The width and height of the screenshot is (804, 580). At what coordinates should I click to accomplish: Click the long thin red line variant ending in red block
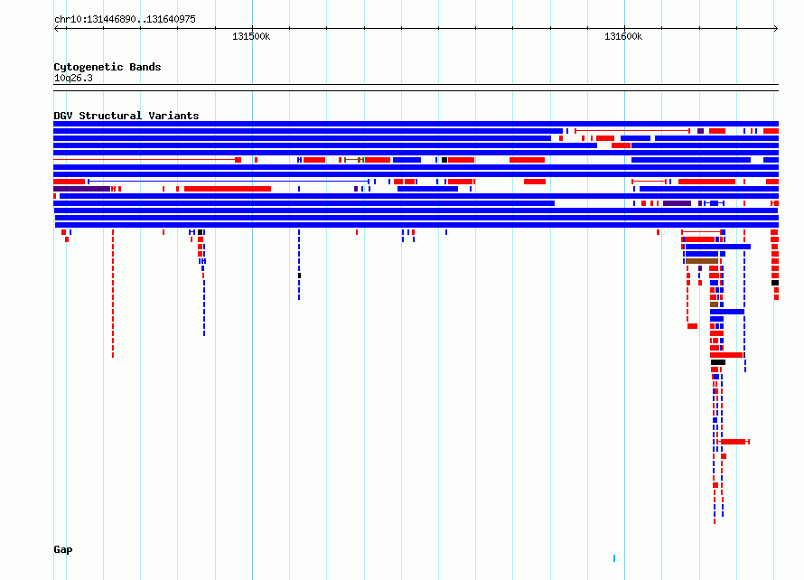(147, 160)
